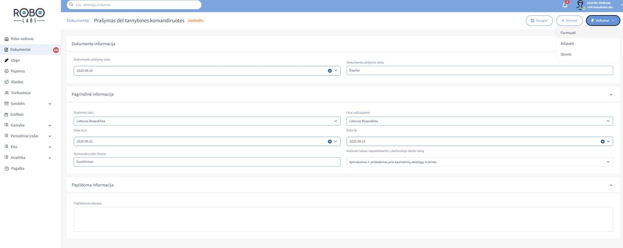
Task: Click the Komandiruotės tikslas field
Action: click(x=207, y=162)
